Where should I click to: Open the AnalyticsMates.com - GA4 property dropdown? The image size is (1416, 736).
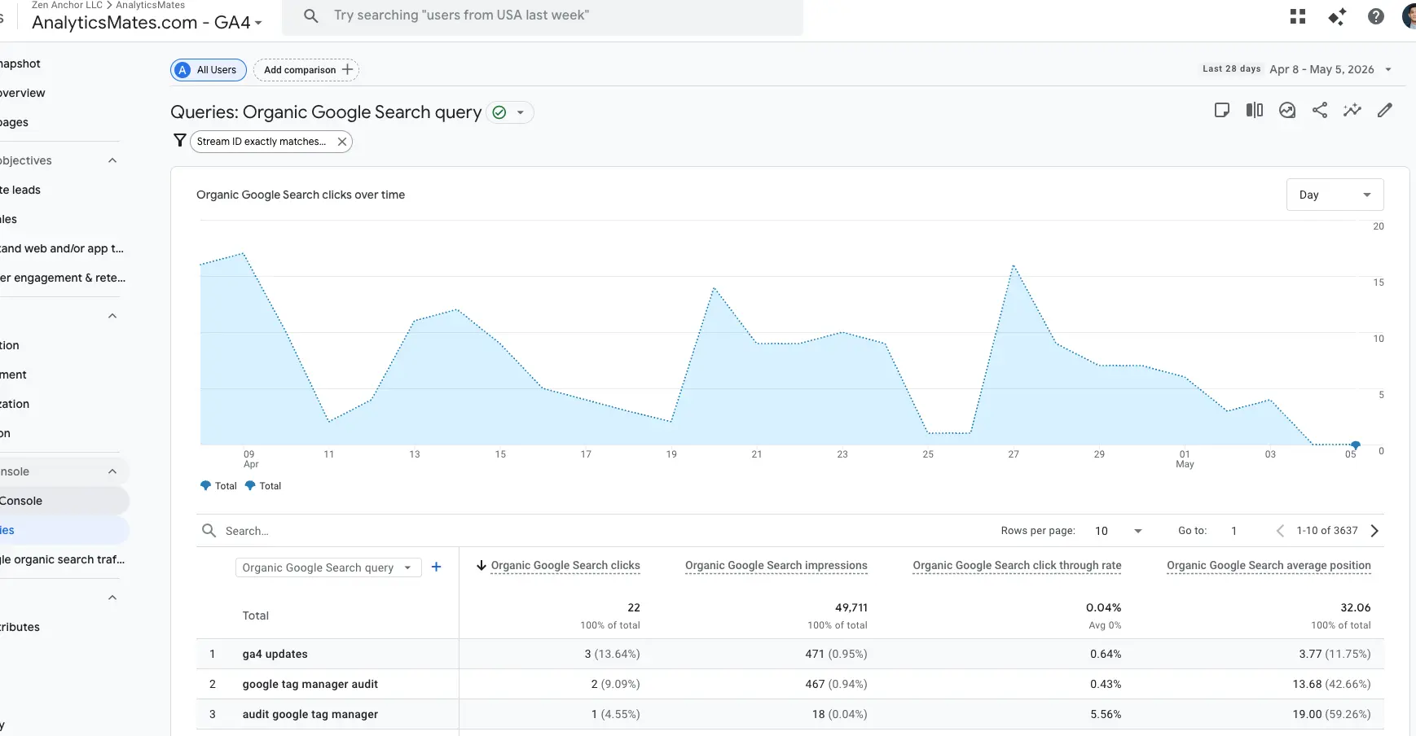pos(147,23)
